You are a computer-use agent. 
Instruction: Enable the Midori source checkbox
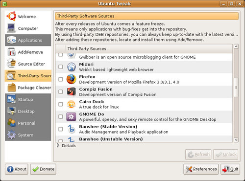[x=61, y=67]
